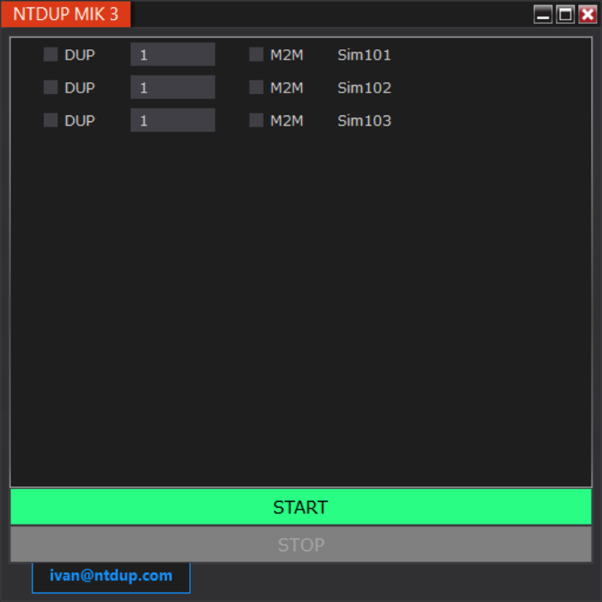Select the Sim102 label
This screenshot has height=602, width=602.
tap(364, 88)
